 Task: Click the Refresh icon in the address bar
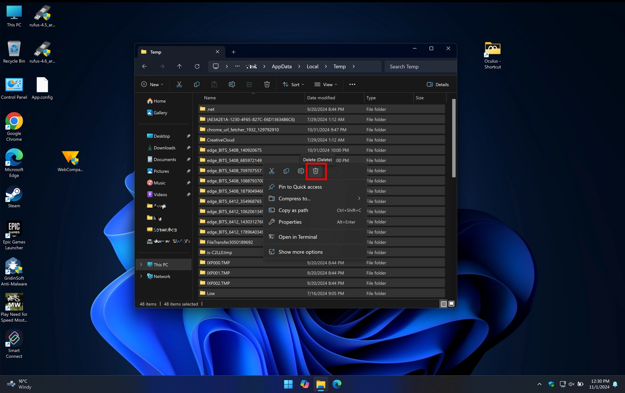coord(197,66)
